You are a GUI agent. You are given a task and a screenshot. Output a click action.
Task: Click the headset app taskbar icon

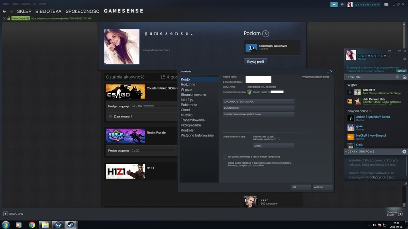(x=58, y=225)
